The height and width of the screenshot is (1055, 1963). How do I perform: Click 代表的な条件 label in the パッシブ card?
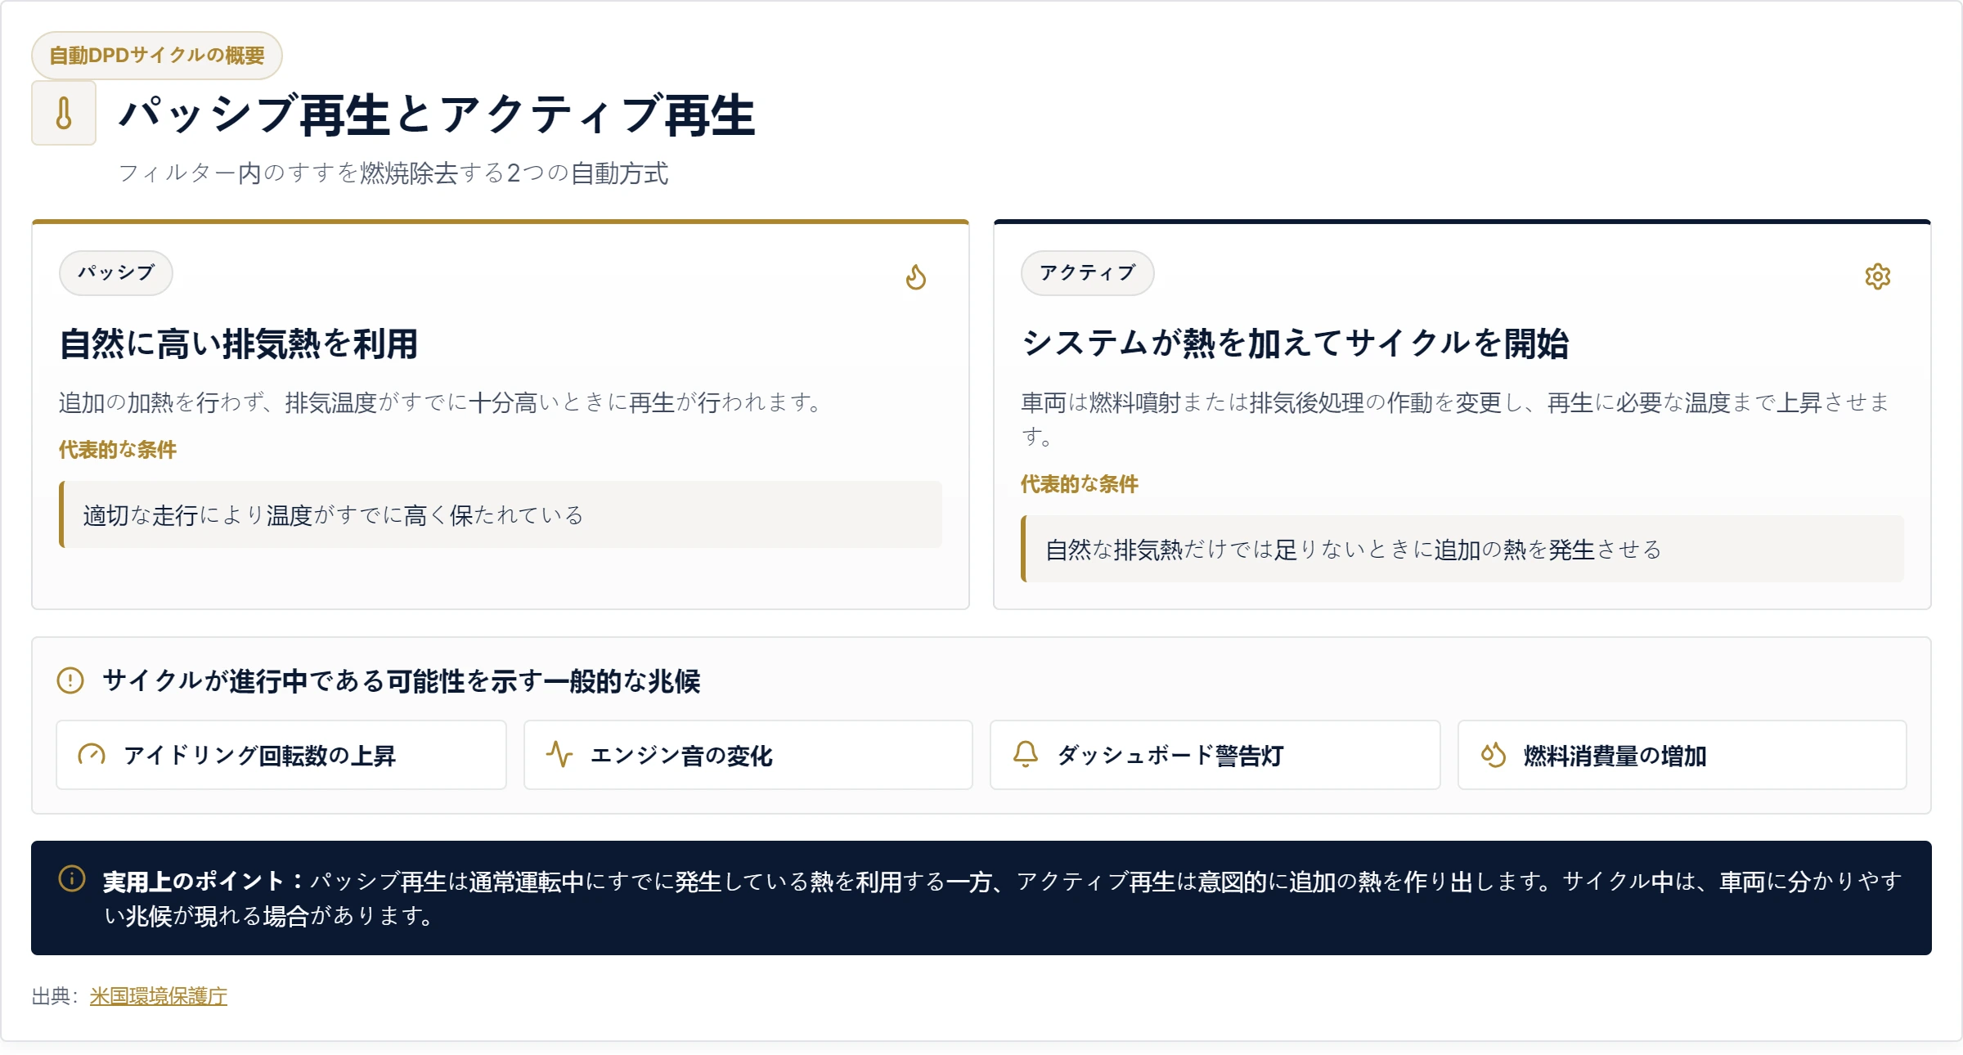point(118,450)
